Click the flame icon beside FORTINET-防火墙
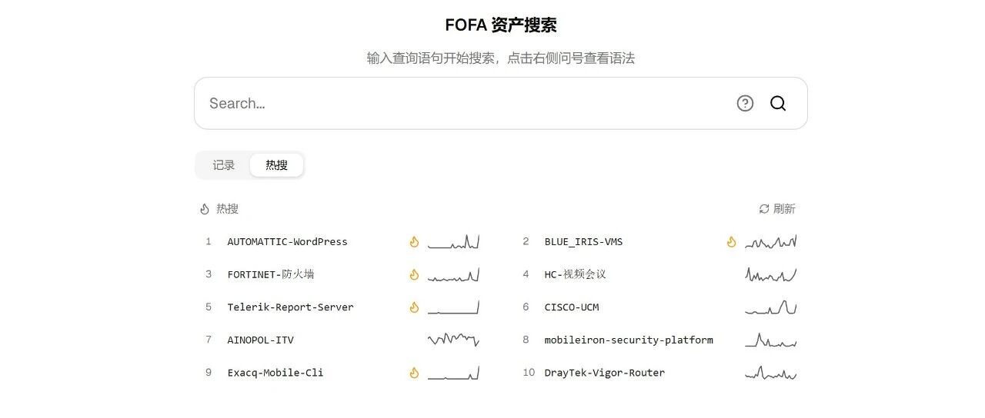Viewport: 985px width, 418px height. pos(414,274)
